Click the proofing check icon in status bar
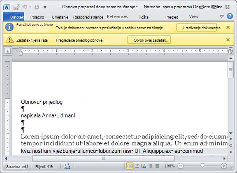This screenshot has width=237, height=173. pyautogui.click(x=67, y=166)
